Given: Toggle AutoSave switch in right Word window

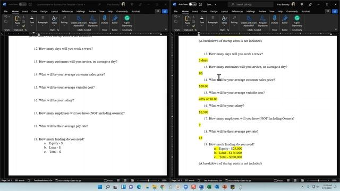Looking at the screenshot, I should pos(192,4).
